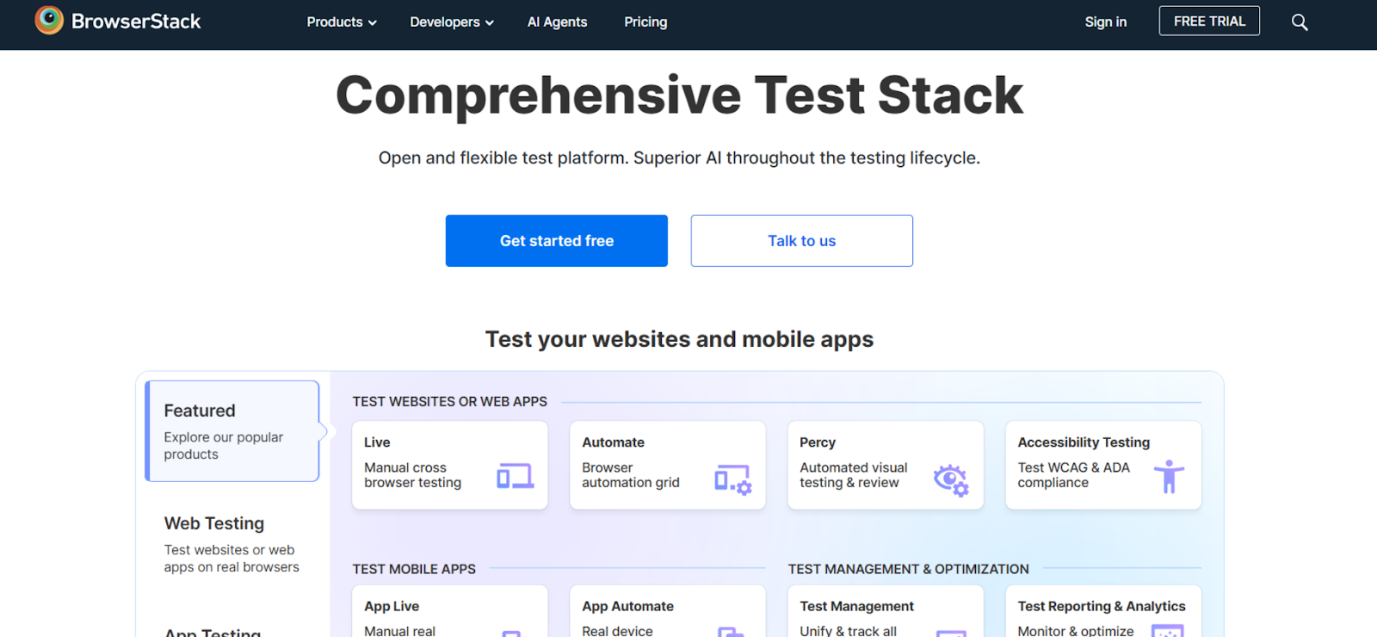Click the Talk to us button
The width and height of the screenshot is (1377, 637).
pyautogui.click(x=802, y=241)
